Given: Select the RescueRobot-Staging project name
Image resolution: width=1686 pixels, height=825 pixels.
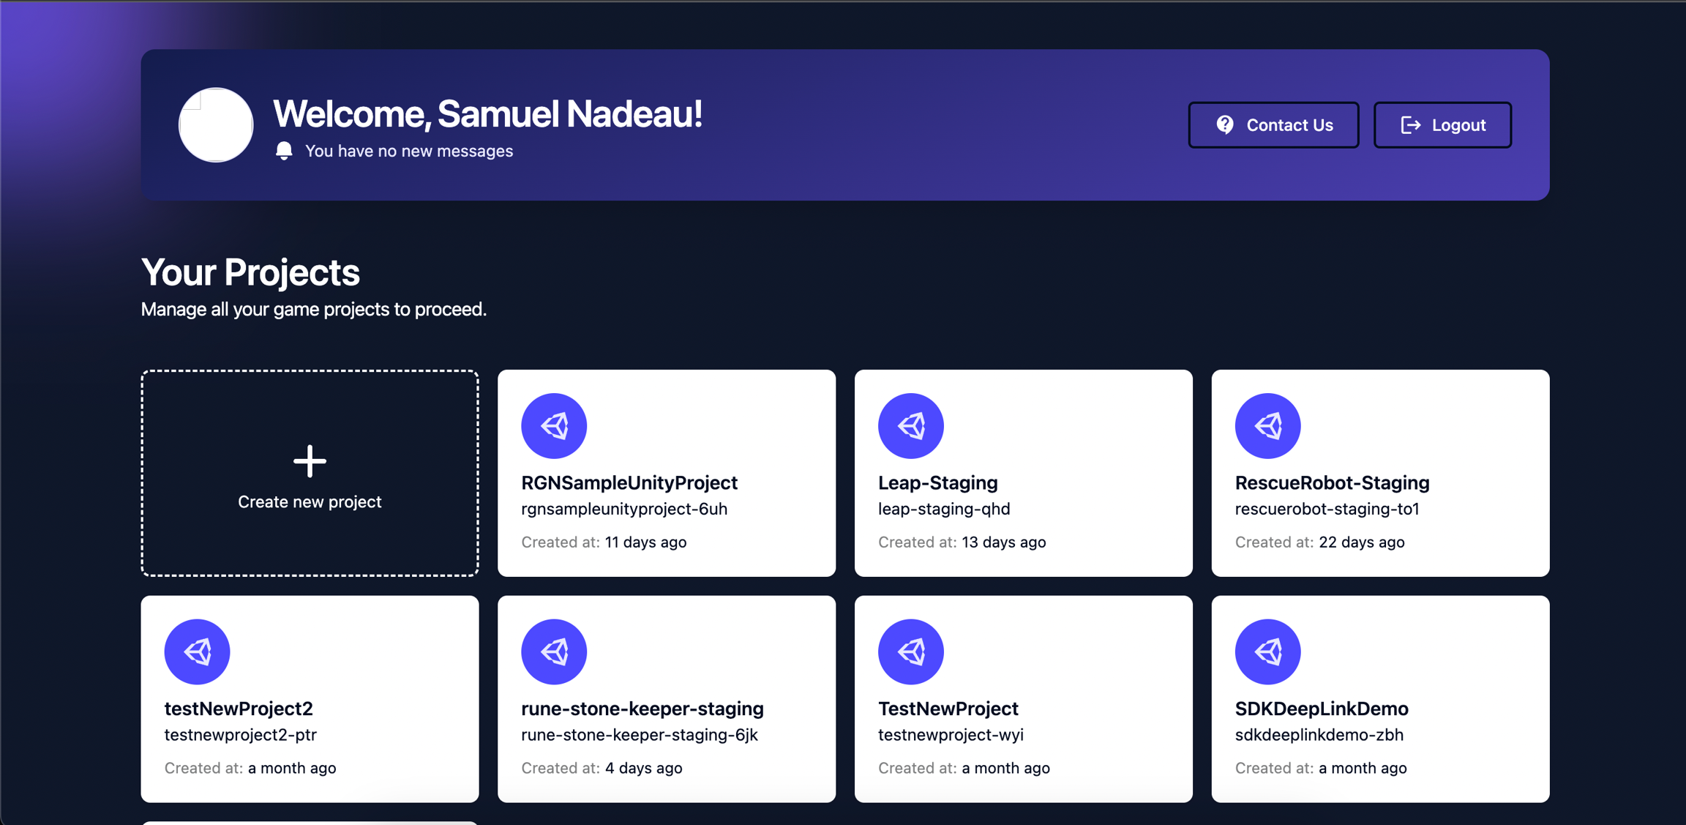Looking at the screenshot, I should pos(1332,483).
